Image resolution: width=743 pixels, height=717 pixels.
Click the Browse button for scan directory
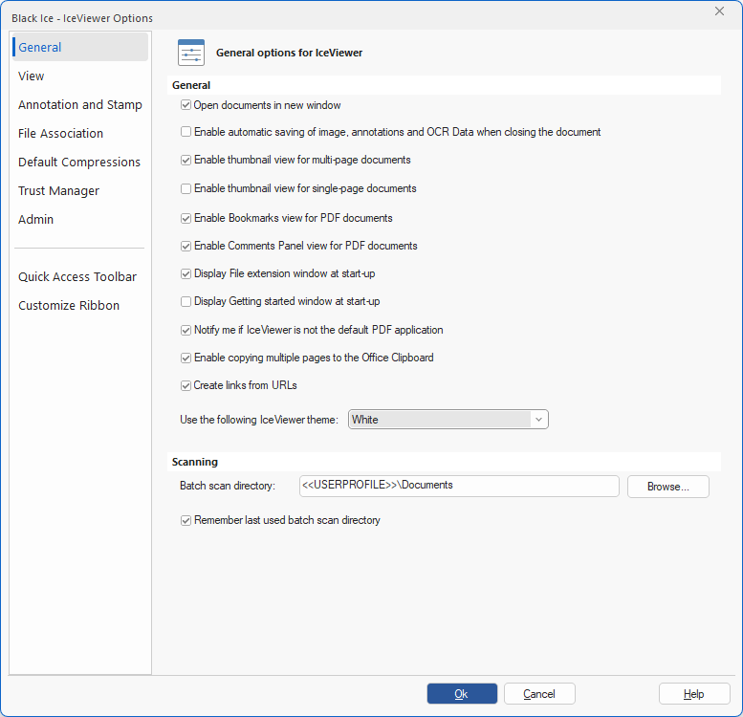667,487
